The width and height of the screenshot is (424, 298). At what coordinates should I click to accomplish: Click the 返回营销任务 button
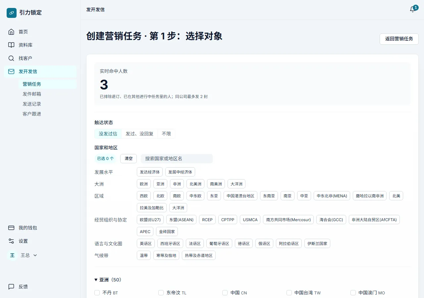click(399, 39)
